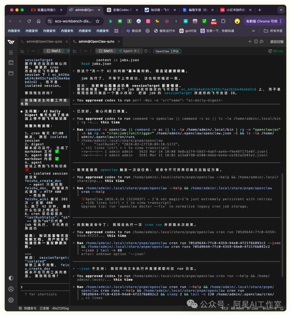The image size is (291, 316).
Task: Toggle dark/light theme half-circle icon
Action: (x=11, y=278)
